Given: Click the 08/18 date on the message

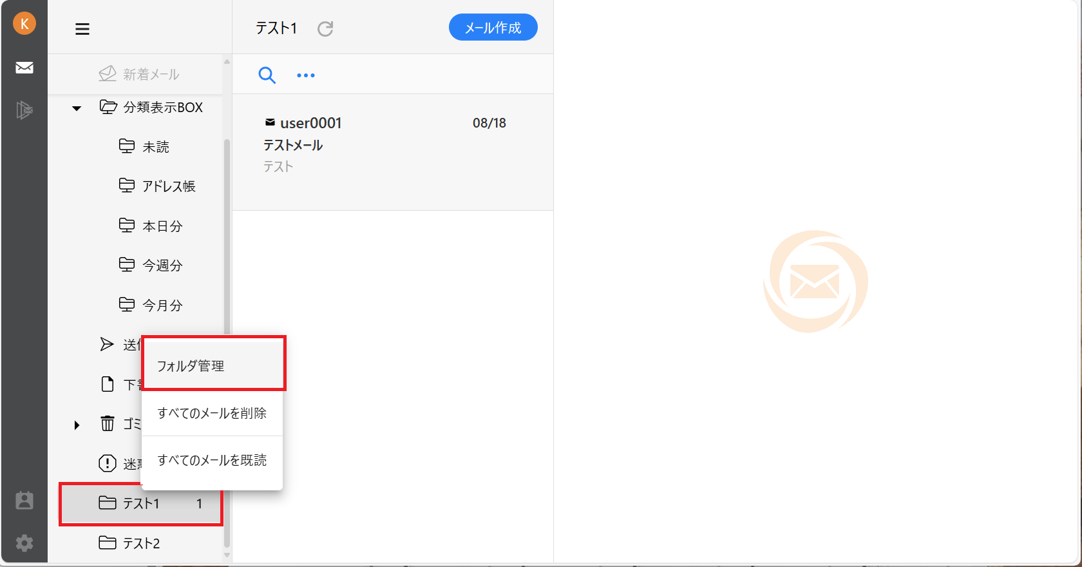Looking at the screenshot, I should click(x=489, y=123).
